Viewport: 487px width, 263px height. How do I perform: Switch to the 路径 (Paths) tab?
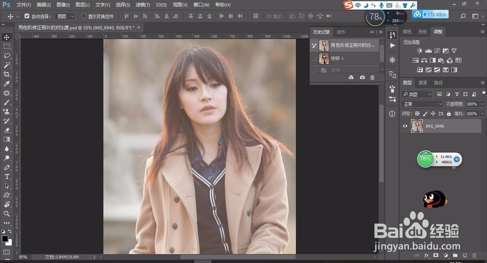(438, 83)
